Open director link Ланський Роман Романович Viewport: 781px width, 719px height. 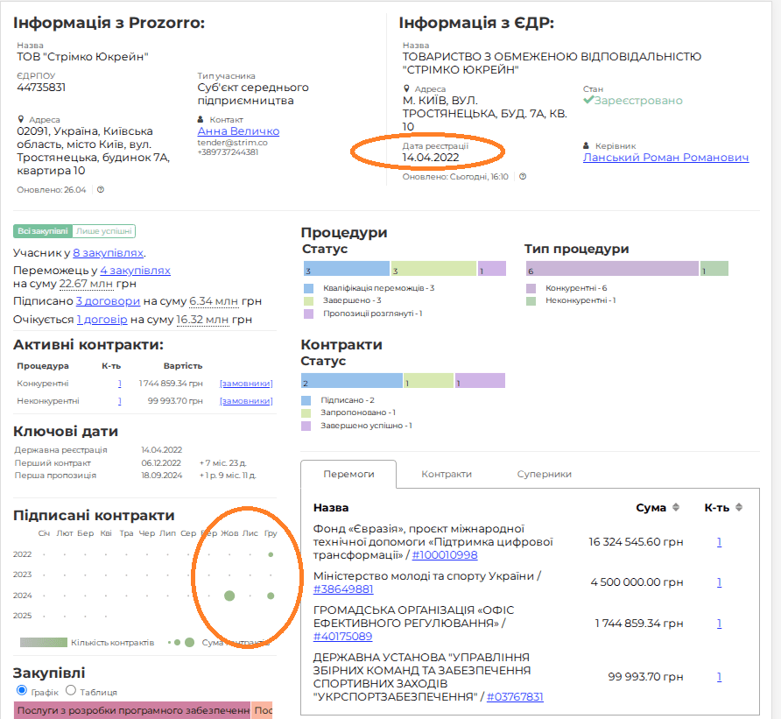pos(665,158)
